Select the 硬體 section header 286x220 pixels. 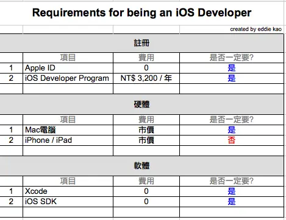[x=141, y=105]
